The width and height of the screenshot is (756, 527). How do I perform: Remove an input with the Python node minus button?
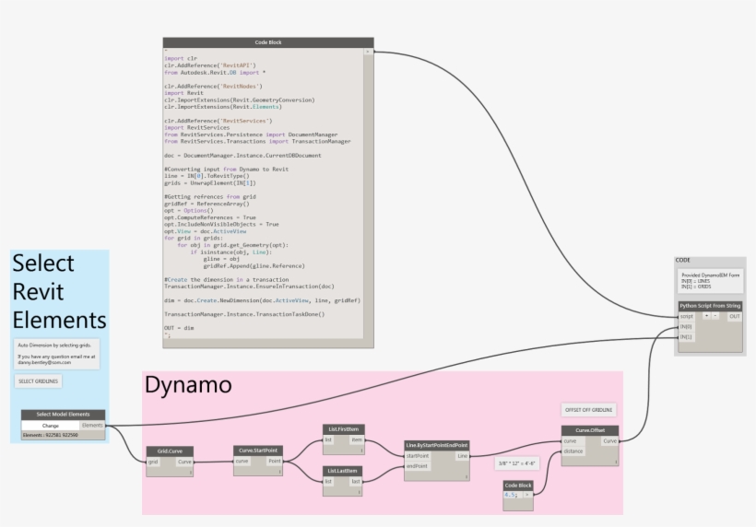click(x=715, y=316)
